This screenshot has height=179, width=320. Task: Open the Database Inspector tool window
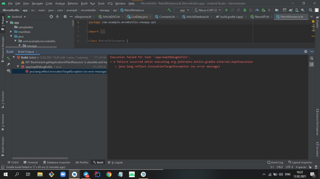tap(57, 162)
